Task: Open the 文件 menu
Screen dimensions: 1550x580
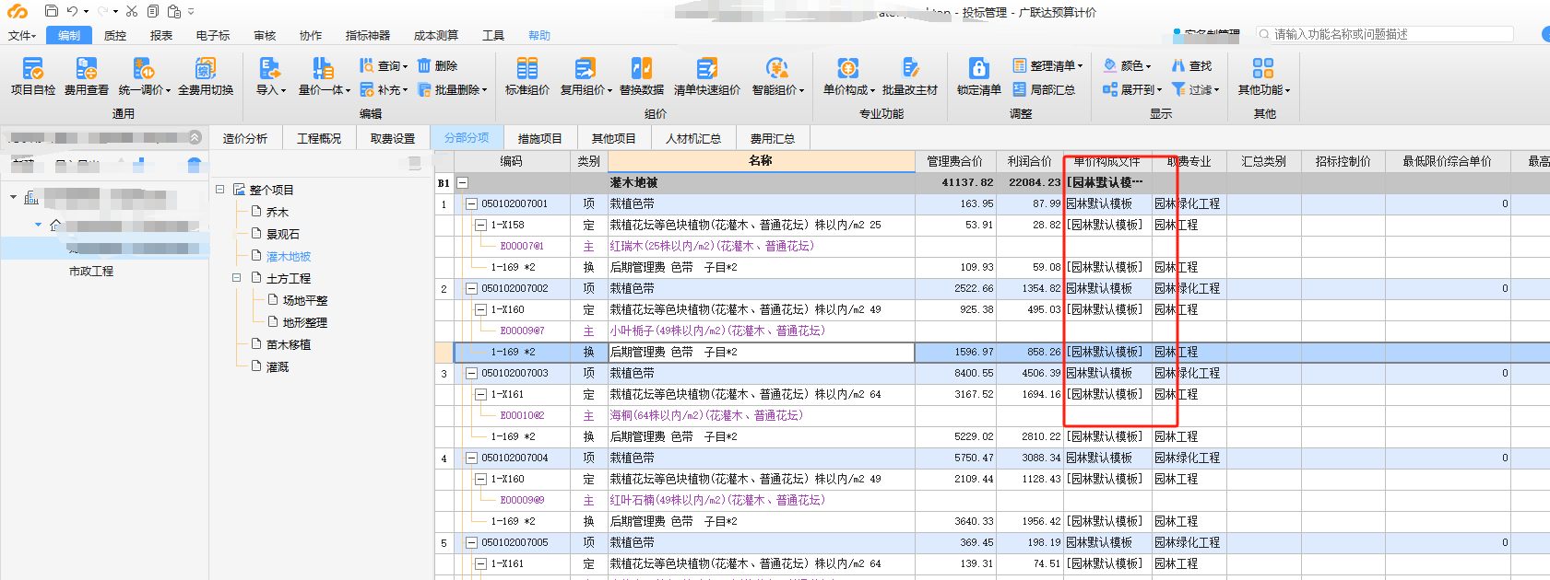Action: pyautogui.click(x=21, y=36)
